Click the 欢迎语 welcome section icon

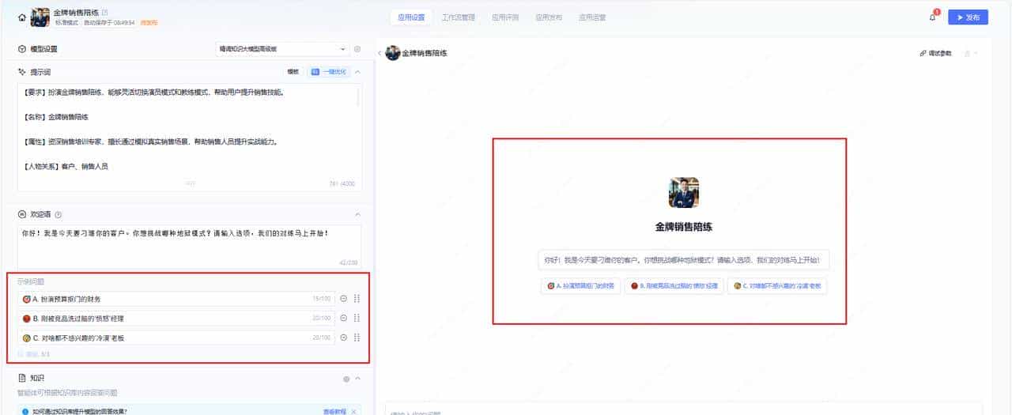click(22, 214)
